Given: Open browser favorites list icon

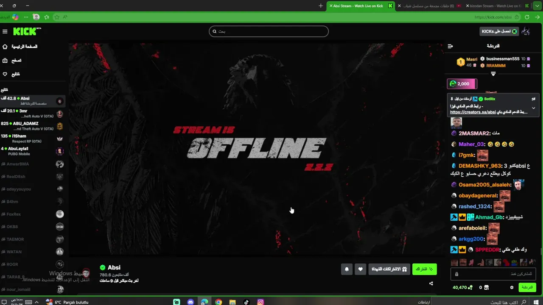Looking at the screenshot, I should (46, 17).
